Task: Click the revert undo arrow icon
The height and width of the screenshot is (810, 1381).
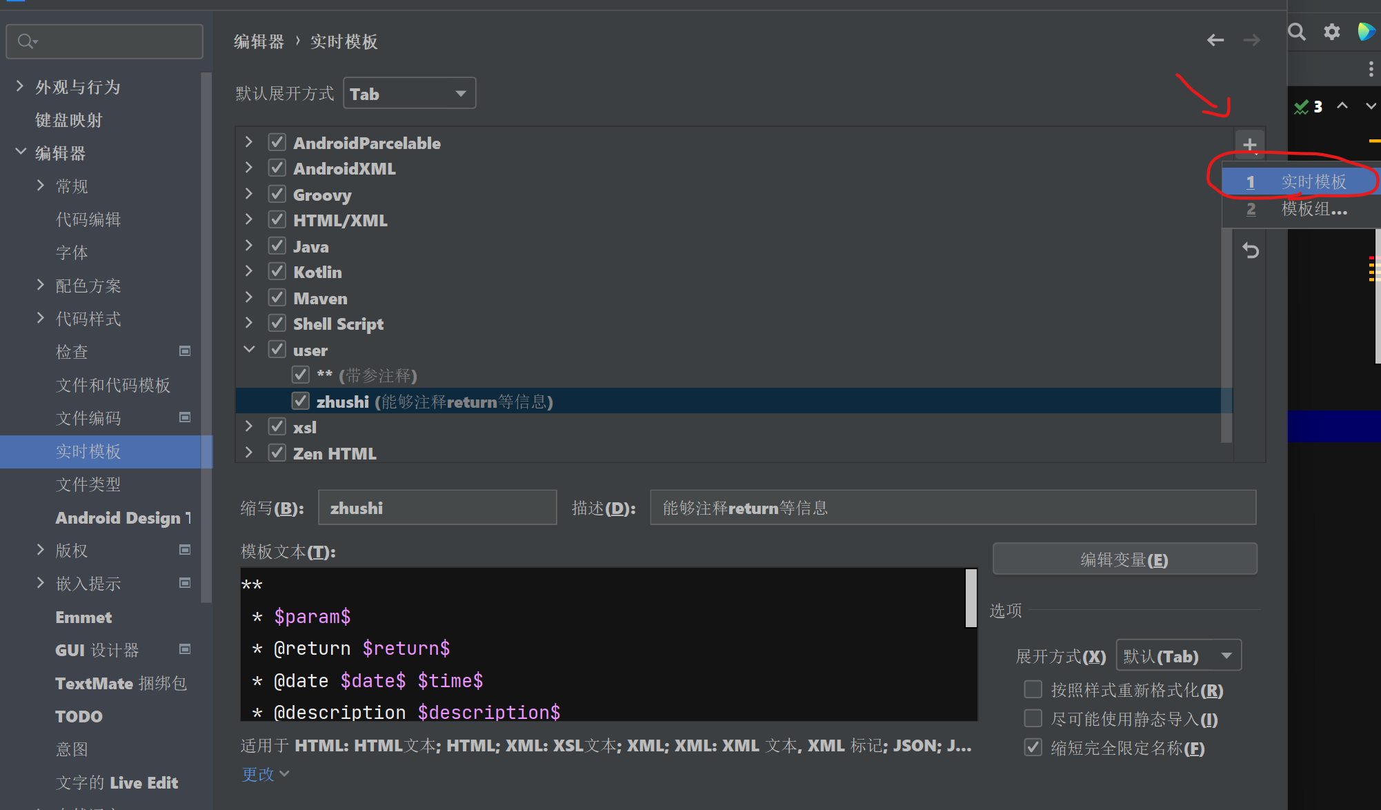Action: pyautogui.click(x=1250, y=250)
